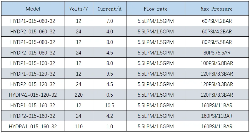Click the Max Pressure header cell
Image resolution: width=250 pixels, height=133 pixels.
pyautogui.click(x=216, y=9)
